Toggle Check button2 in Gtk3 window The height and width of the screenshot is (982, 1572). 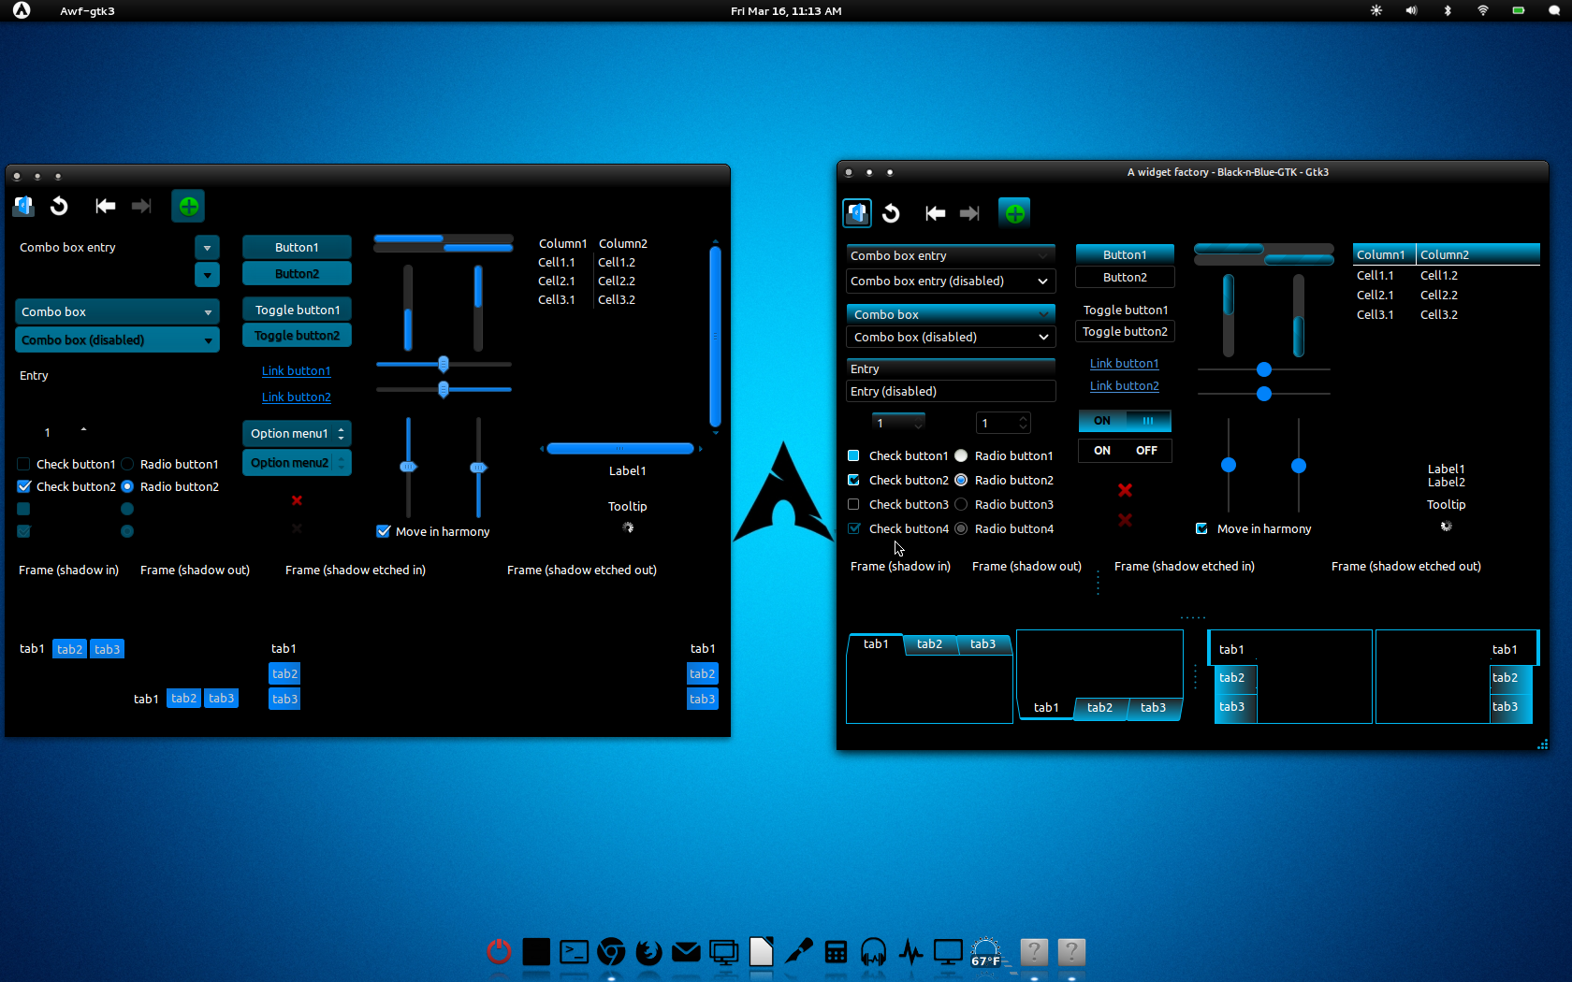coord(853,480)
